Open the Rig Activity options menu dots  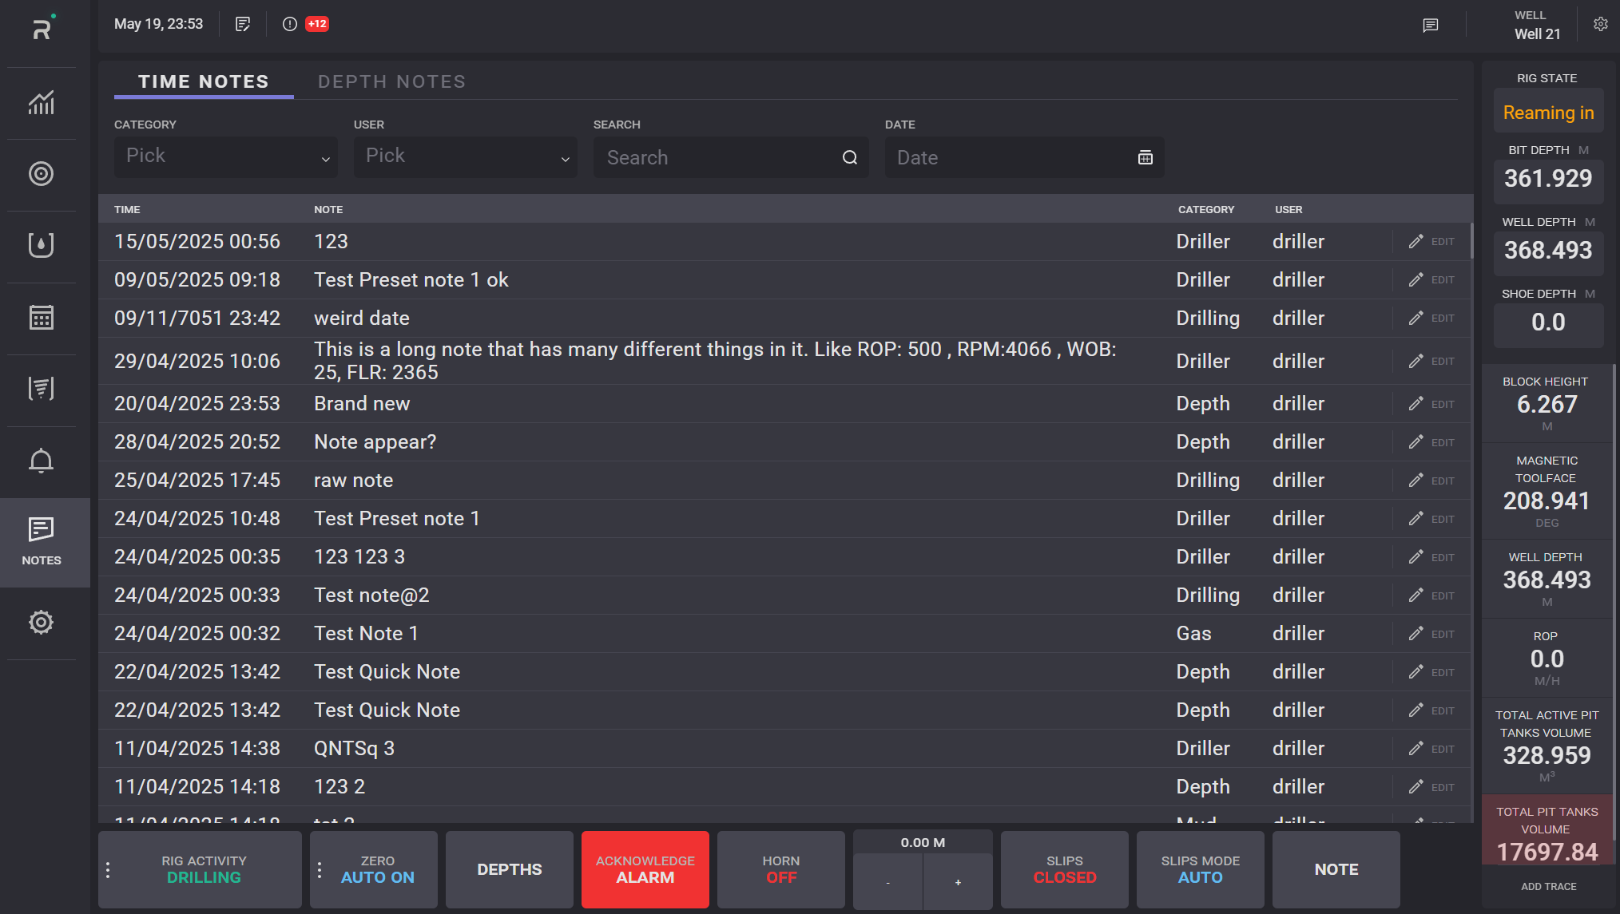click(x=109, y=869)
